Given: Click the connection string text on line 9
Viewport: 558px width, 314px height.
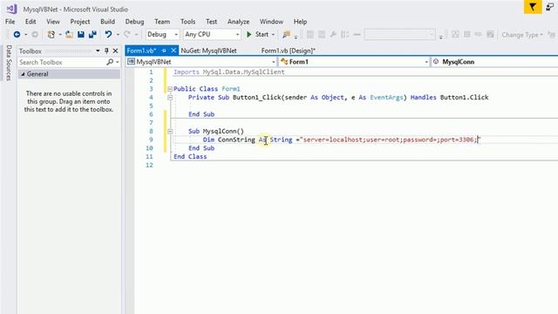Looking at the screenshot, I should 391,140.
